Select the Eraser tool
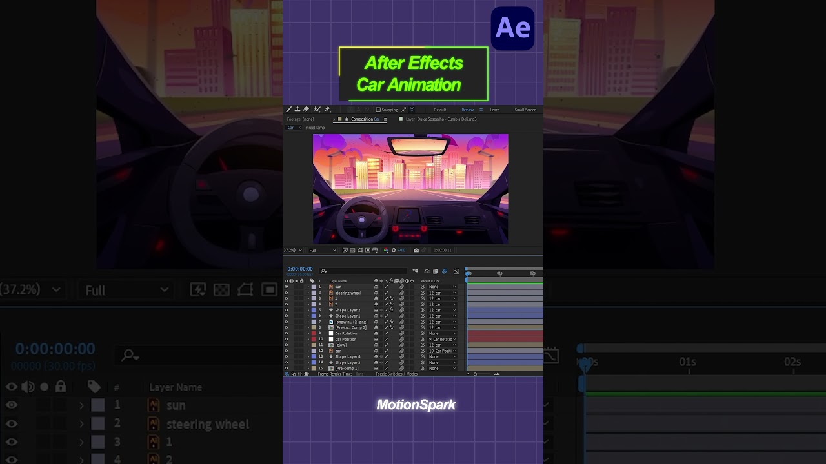This screenshot has width=826, height=464. (306, 110)
